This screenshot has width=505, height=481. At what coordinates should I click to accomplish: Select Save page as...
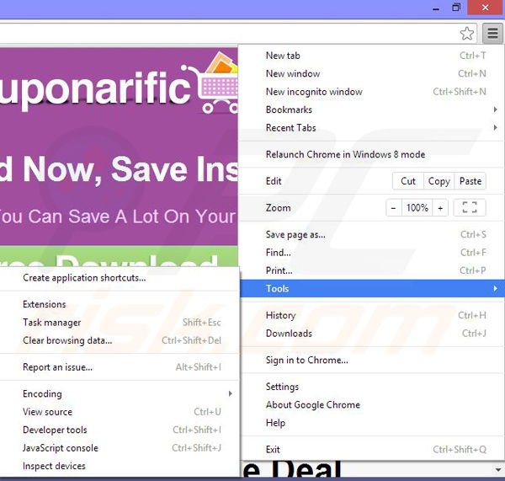372,234
